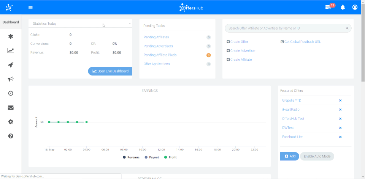Click the Create Affiliate link
The image size is (365, 179).
click(x=239, y=60)
